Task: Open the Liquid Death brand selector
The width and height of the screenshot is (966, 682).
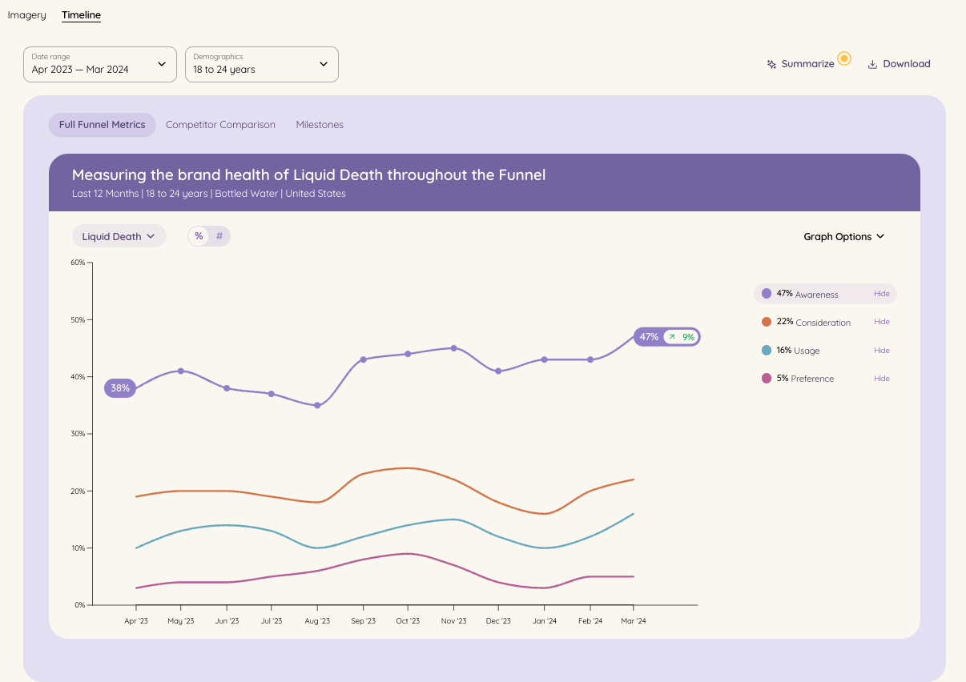Action: (119, 236)
